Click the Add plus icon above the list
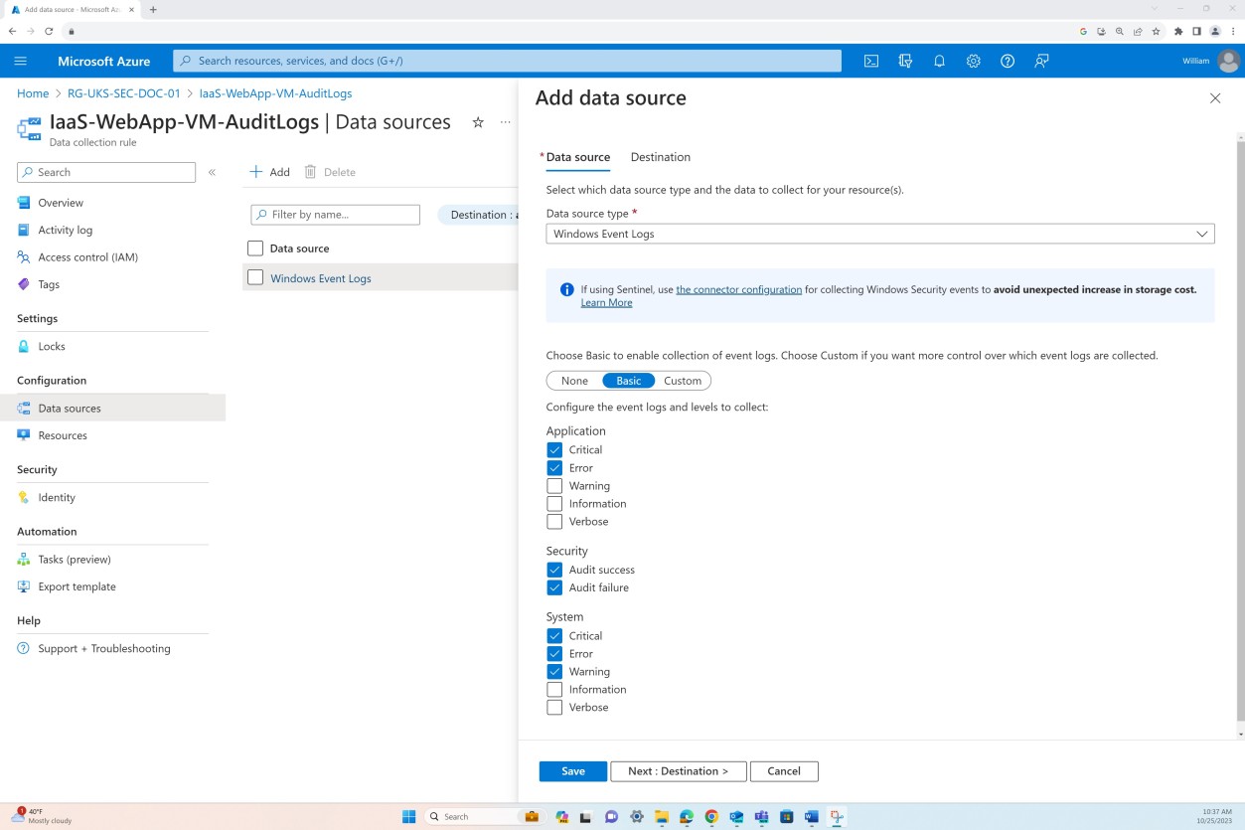Screen dimensions: 1245x830 268,171
